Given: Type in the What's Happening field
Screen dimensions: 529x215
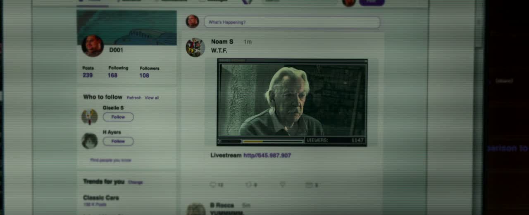Looking at the screenshot, I should (292, 22).
